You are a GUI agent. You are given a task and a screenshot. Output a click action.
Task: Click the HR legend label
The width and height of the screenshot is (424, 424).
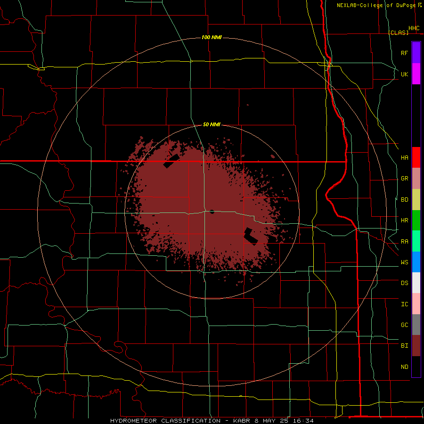tap(404, 220)
